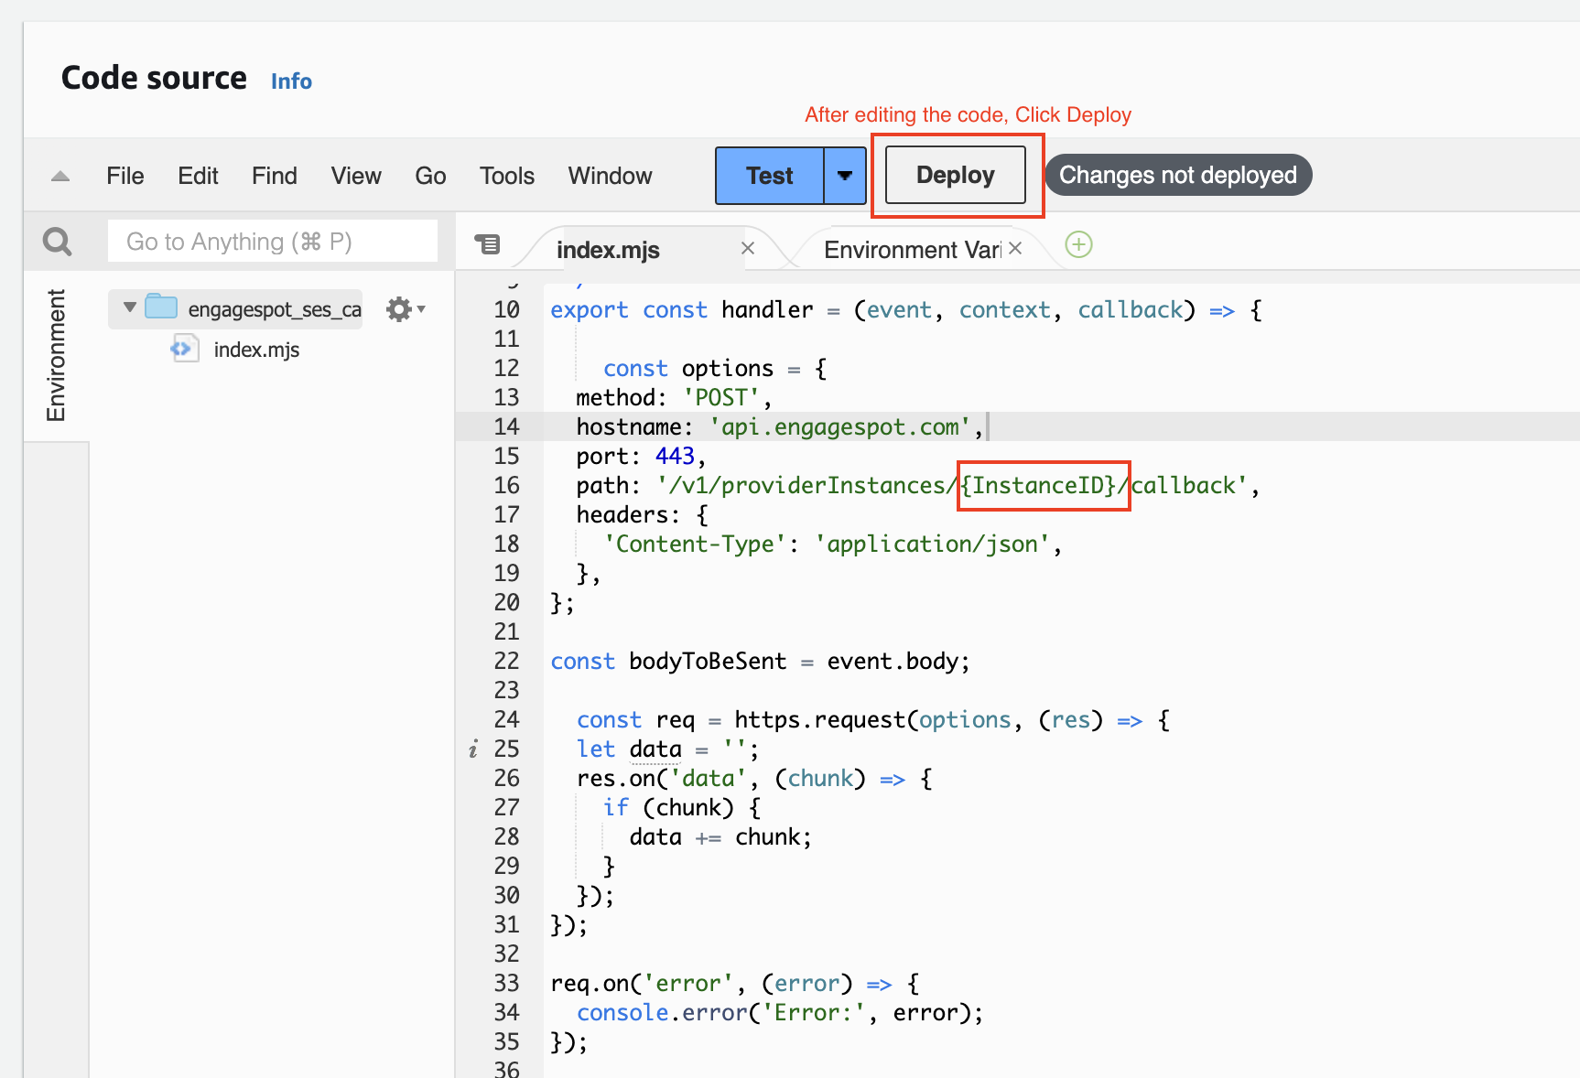This screenshot has height=1078, width=1580.
Task: Click the Code source heading
Action: pyautogui.click(x=154, y=78)
